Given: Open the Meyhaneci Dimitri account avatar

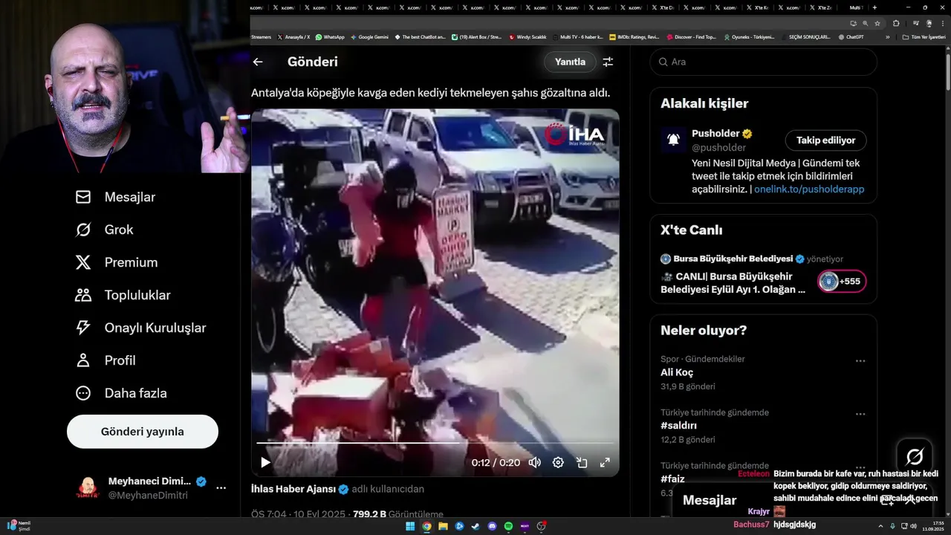Looking at the screenshot, I should [x=88, y=488].
